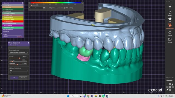The height and width of the screenshot is (98, 175).
Task: Open the first Additional restrictions dropdown
Action: (x=19, y=71)
